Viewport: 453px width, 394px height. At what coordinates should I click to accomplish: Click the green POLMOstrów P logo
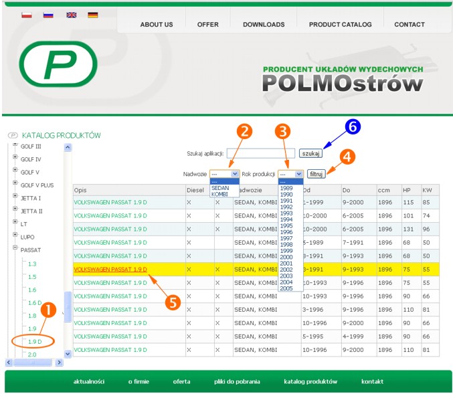(x=58, y=70)
